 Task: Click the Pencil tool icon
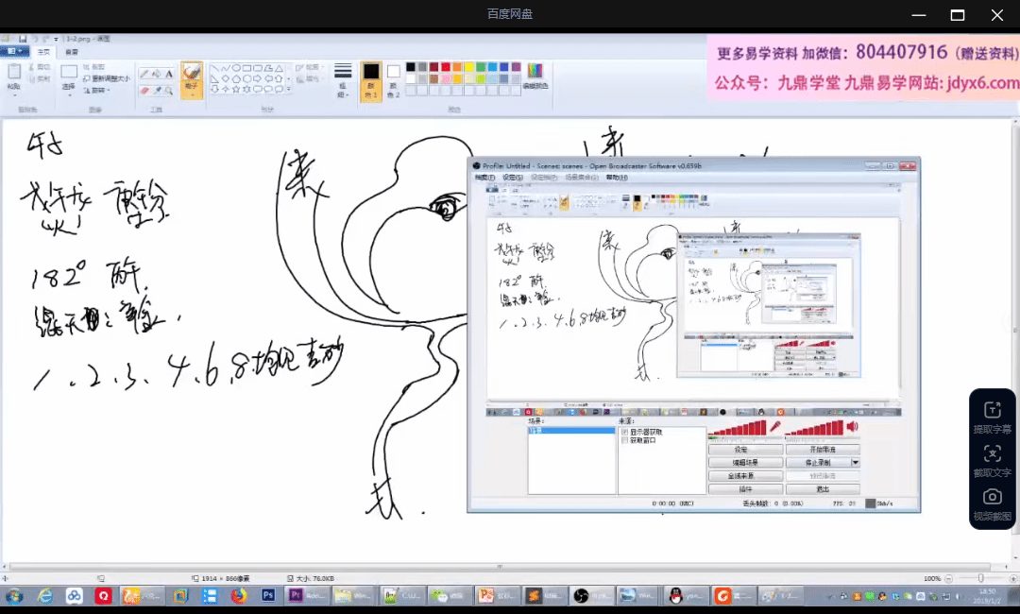[x=144, y=74]
